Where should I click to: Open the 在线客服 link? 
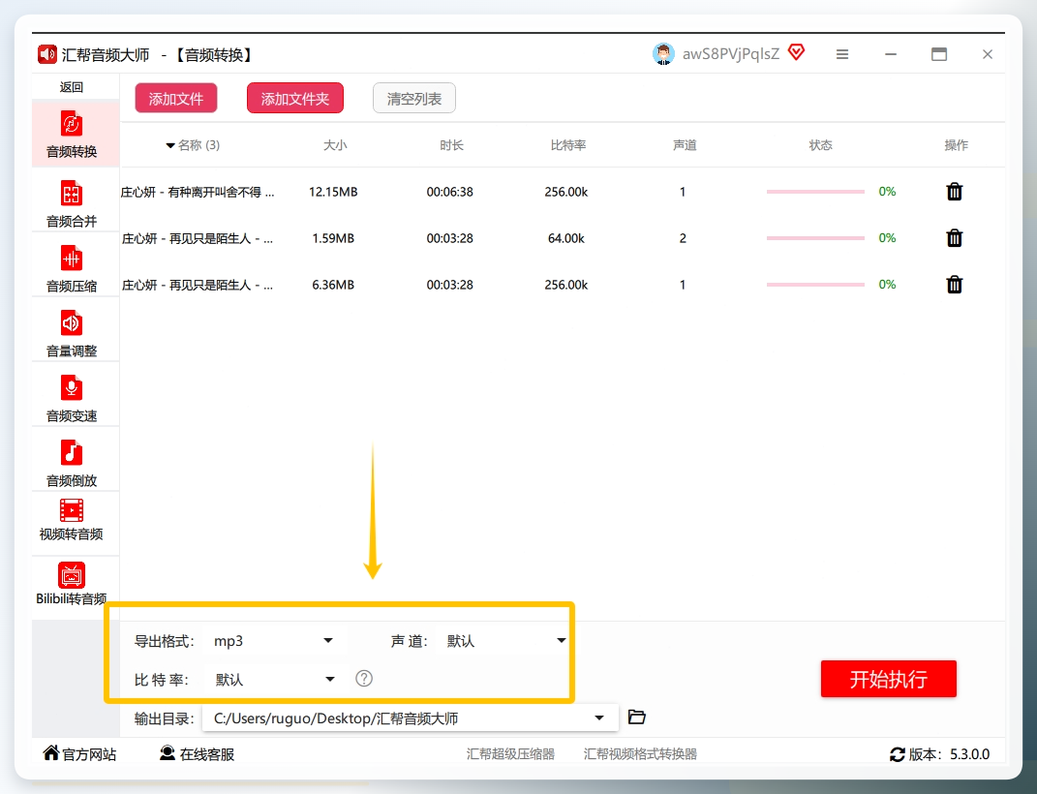pyautogui.click(x=198, y=754)
